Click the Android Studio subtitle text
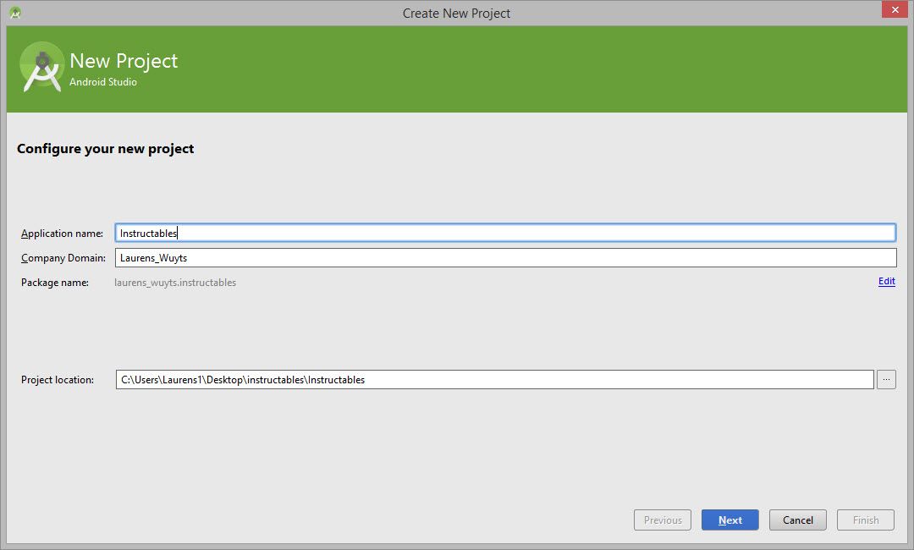Image resolution: width=914 pixels, height=550 pixels. [104, 82]
